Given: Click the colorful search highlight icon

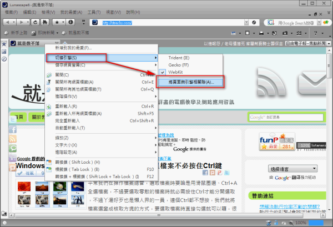Looking at the screenshot, I should pos(326,22).
